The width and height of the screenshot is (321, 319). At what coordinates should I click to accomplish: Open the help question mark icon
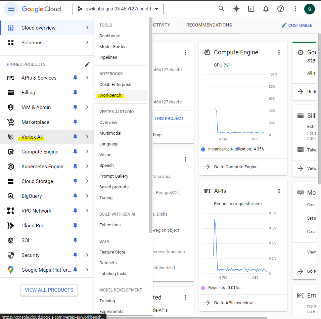click(x=280, y=9)
